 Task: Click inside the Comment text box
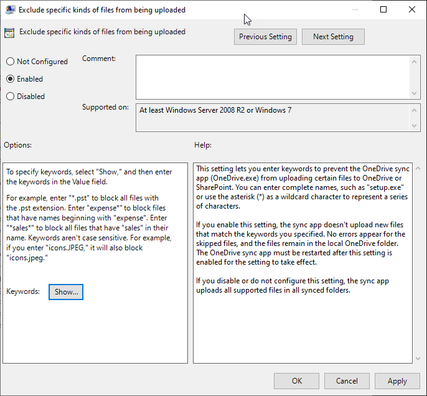tap(273, 76)
